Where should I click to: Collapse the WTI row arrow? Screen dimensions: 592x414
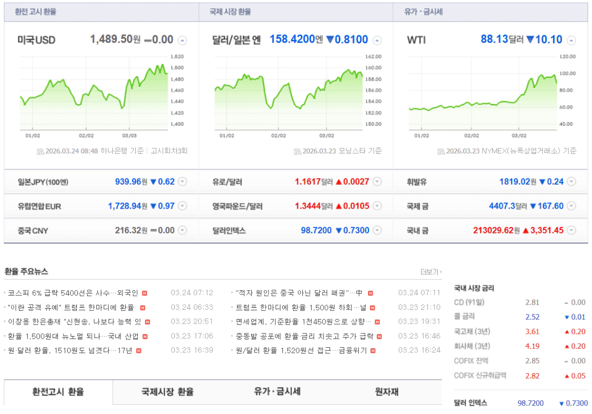pyautogui.click(x=571, y=41)
